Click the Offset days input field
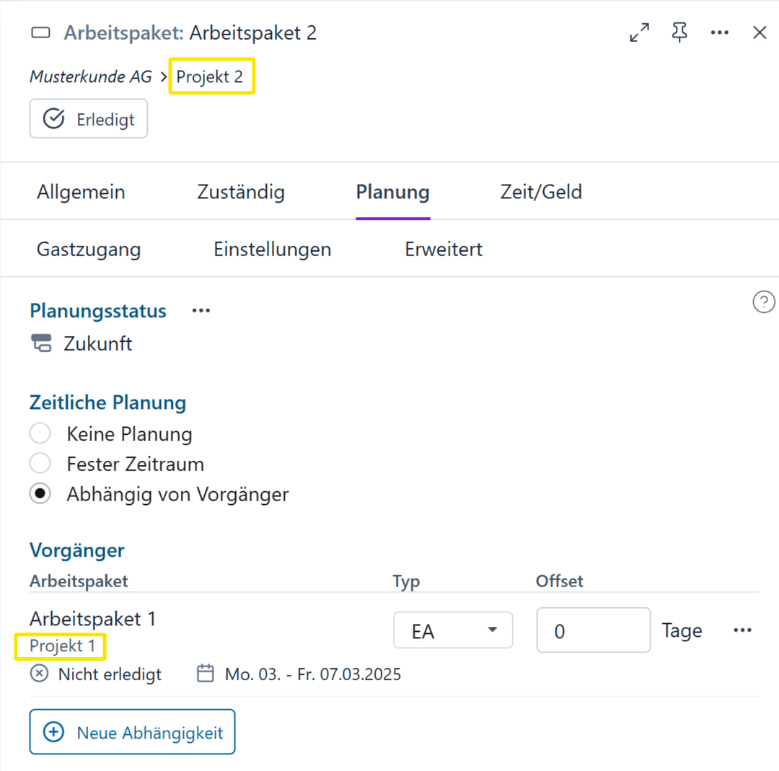 click(x=593, y=631)
